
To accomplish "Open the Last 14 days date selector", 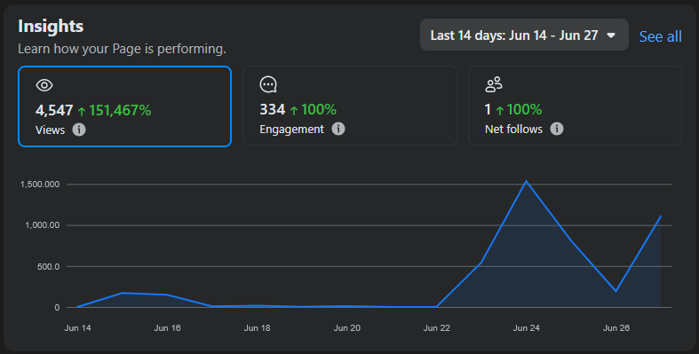I will [524, 35].
